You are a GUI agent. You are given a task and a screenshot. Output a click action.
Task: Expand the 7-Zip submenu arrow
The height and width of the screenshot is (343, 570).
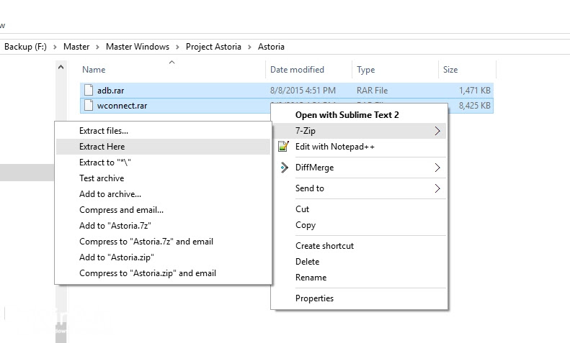437,131
